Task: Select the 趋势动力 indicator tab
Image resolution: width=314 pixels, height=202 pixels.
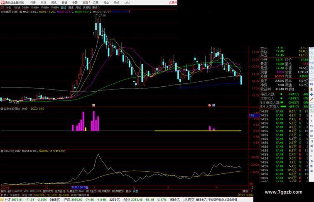Action: tap(48, 191)
